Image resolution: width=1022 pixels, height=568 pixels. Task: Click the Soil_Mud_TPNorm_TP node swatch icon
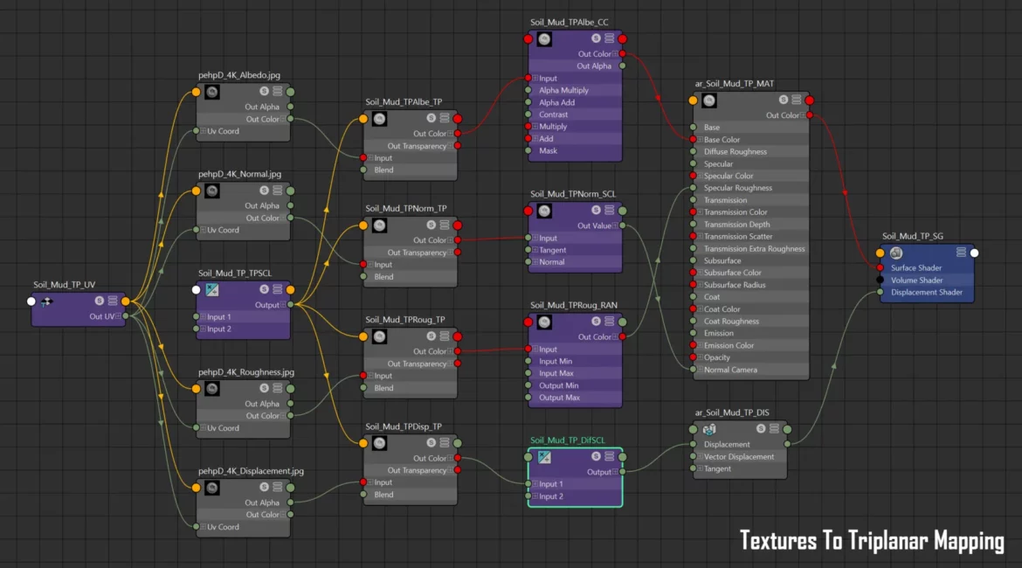pos(379,225)
